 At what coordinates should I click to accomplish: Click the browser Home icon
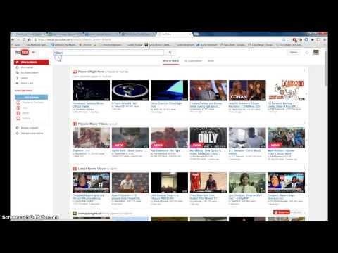coord(30,40)
